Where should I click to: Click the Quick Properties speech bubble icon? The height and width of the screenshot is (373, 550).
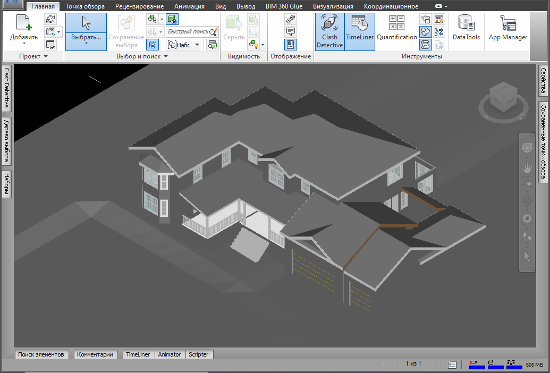click(x=291, y=31)
